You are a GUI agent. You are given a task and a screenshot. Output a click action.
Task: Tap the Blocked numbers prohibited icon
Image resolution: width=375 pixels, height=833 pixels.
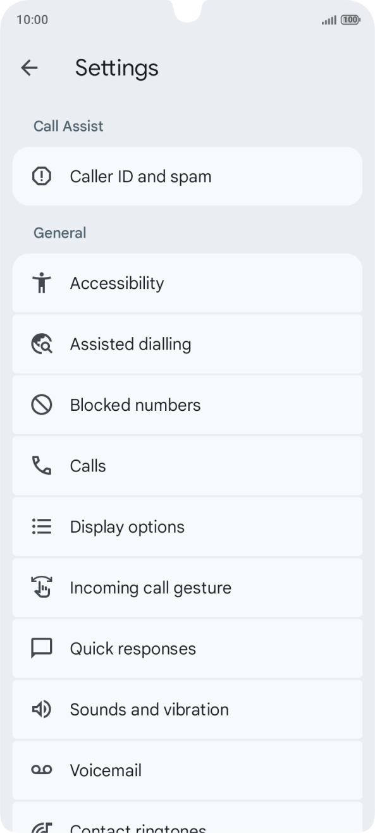click(42, 404)
